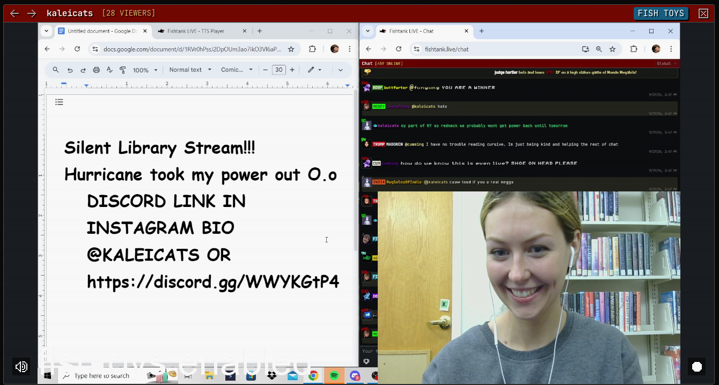Run spelling and grammar check icon
The width and height of the screenshot is (719, 385).
pos(109,70)
